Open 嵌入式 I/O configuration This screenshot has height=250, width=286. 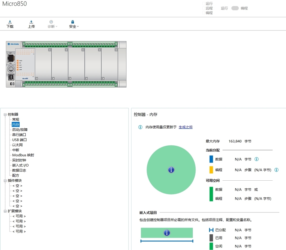click(20, 165)
